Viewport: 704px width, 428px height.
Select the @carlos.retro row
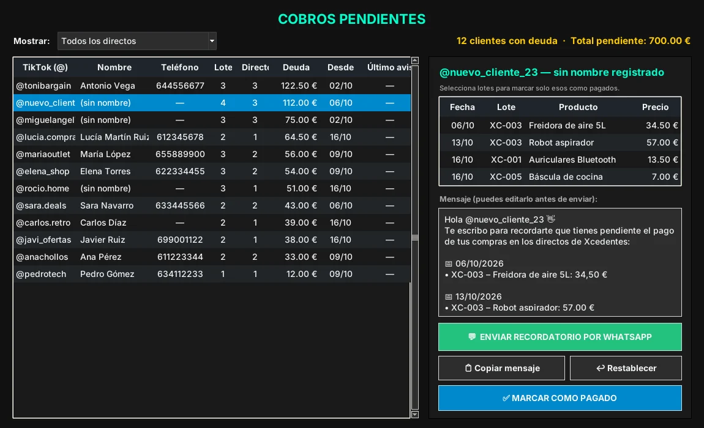click(x=212, y=223)
